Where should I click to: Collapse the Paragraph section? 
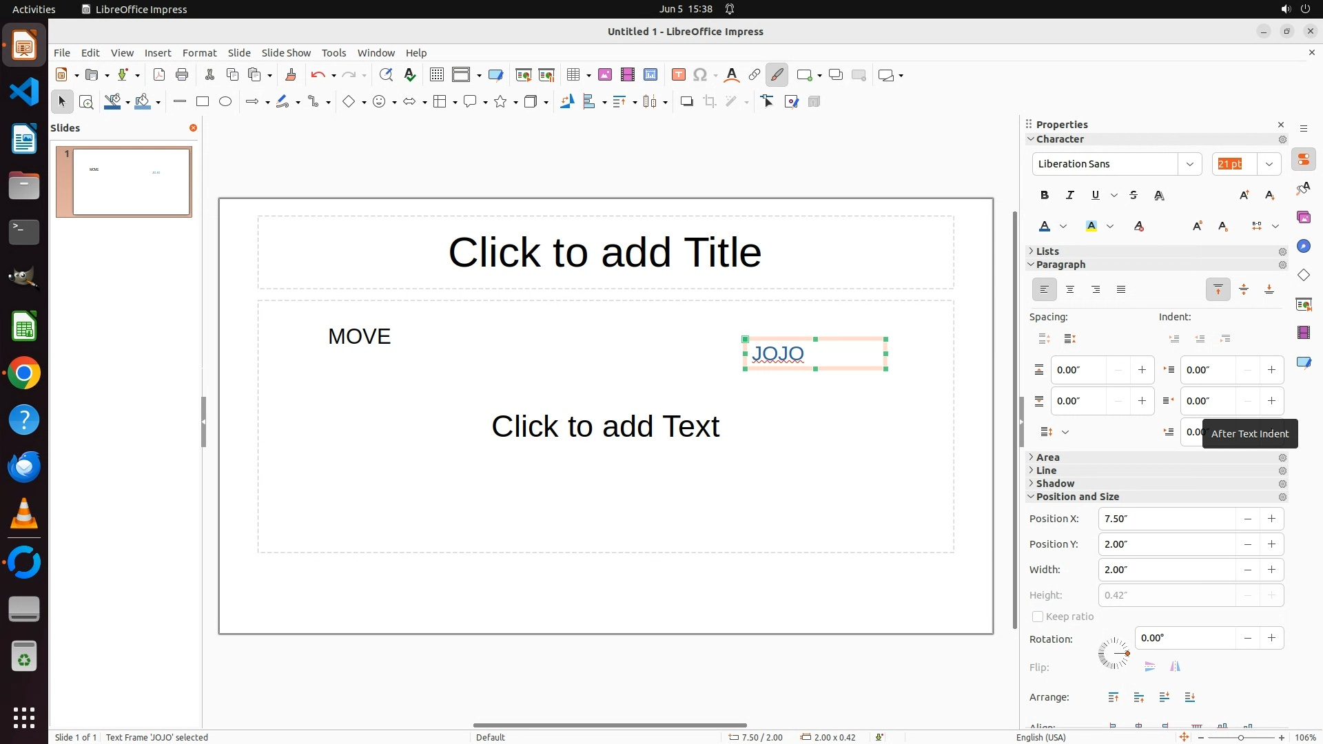tap(1060, 265)
